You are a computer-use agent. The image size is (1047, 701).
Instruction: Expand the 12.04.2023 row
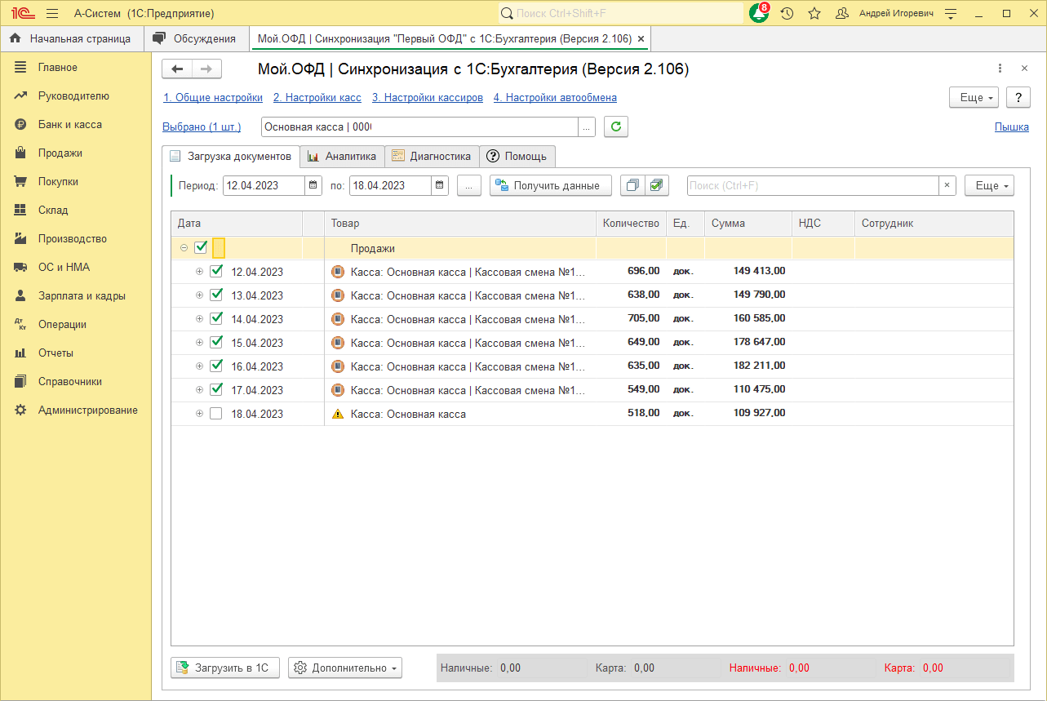tap(199, 272)
